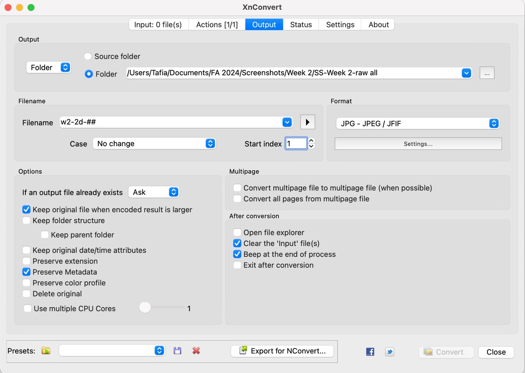Enable Use multiple CPU Cores
Image resolution: width=525 pixels, height=373 pixels.
click(27, 308)
